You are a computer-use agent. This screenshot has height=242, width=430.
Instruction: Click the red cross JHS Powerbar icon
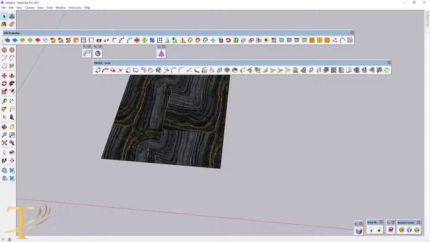(137, 40)
